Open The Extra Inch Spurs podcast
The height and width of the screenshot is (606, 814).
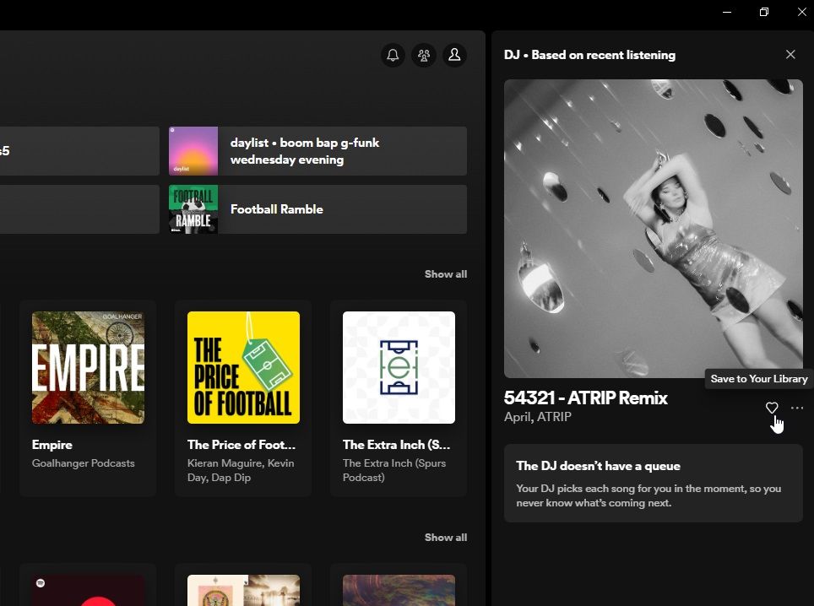(398, 367)
